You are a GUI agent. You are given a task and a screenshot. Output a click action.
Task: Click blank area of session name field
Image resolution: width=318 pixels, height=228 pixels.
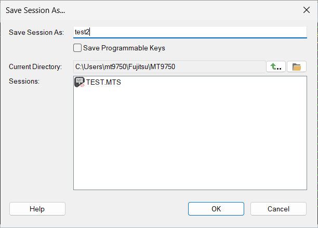pos(198,32)
